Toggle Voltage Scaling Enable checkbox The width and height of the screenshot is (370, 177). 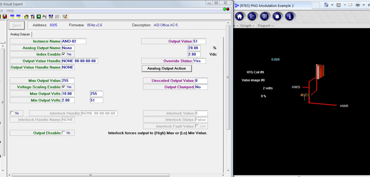pyautogui.click(x=64, y=87)
